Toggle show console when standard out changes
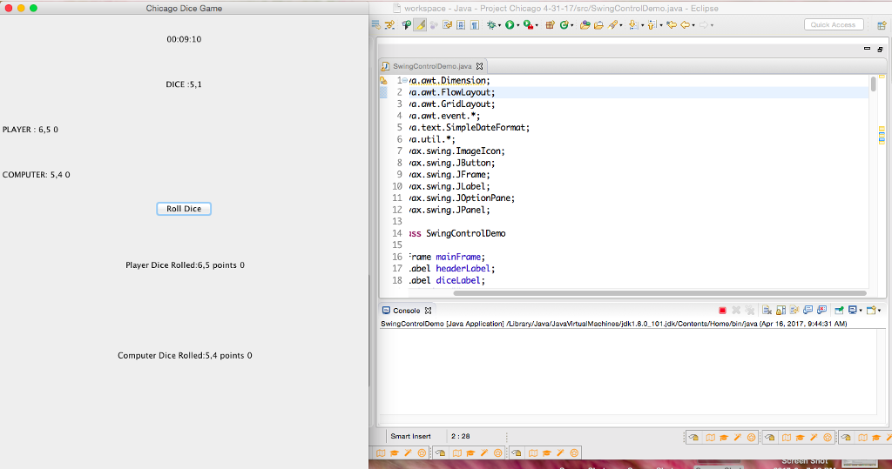 808,311
